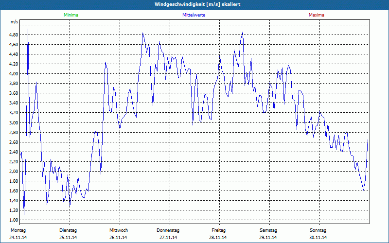This screenshot has width=389, height=243.
Task: Click the 3,60 y-axis value
Action: click(14, 93)
